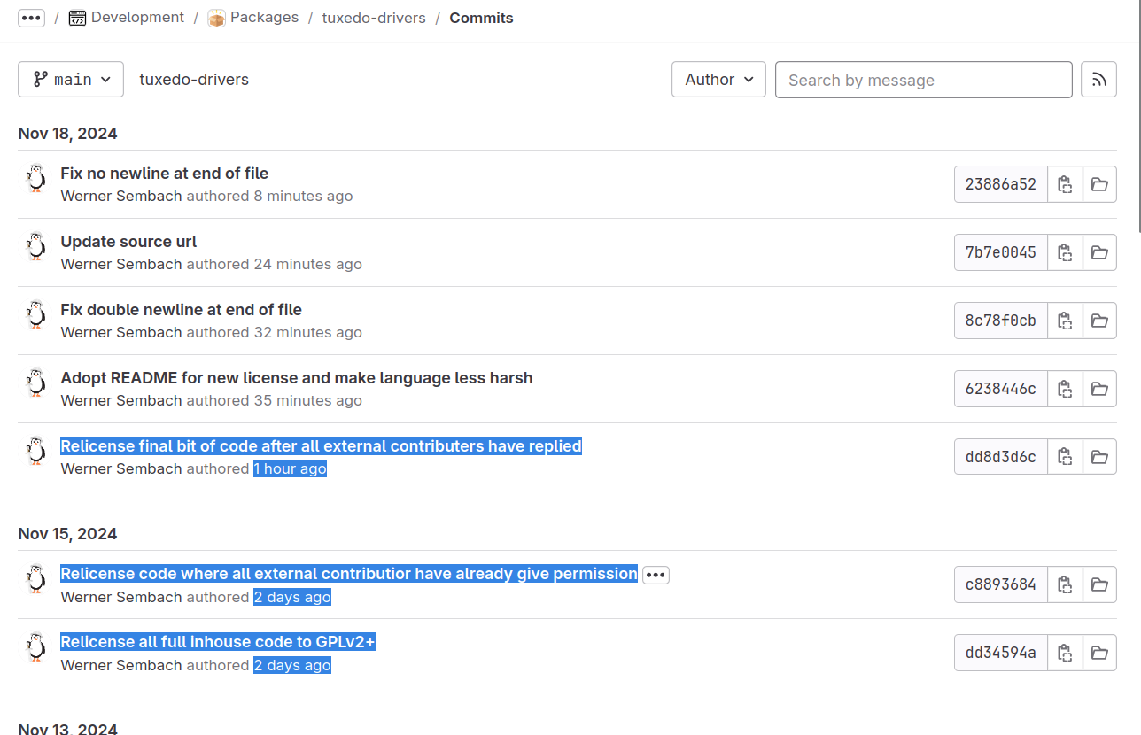Open the main branch selector dropdown

click(71, 80)
